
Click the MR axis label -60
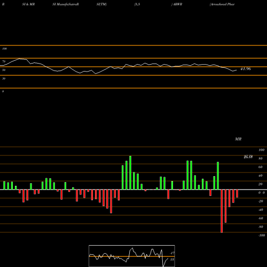click(x=261, y=218)
